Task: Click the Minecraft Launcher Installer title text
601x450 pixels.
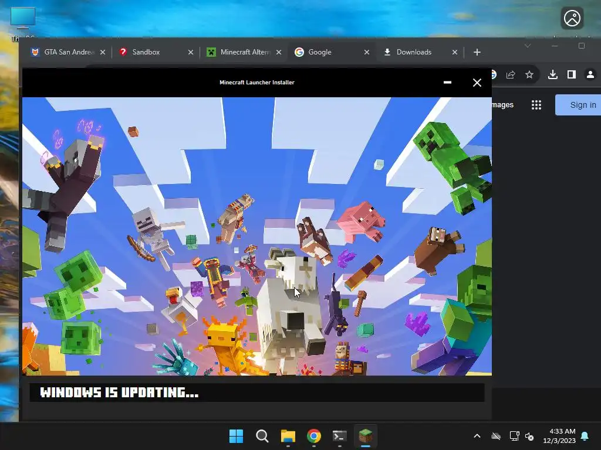Action: point(257,82)
